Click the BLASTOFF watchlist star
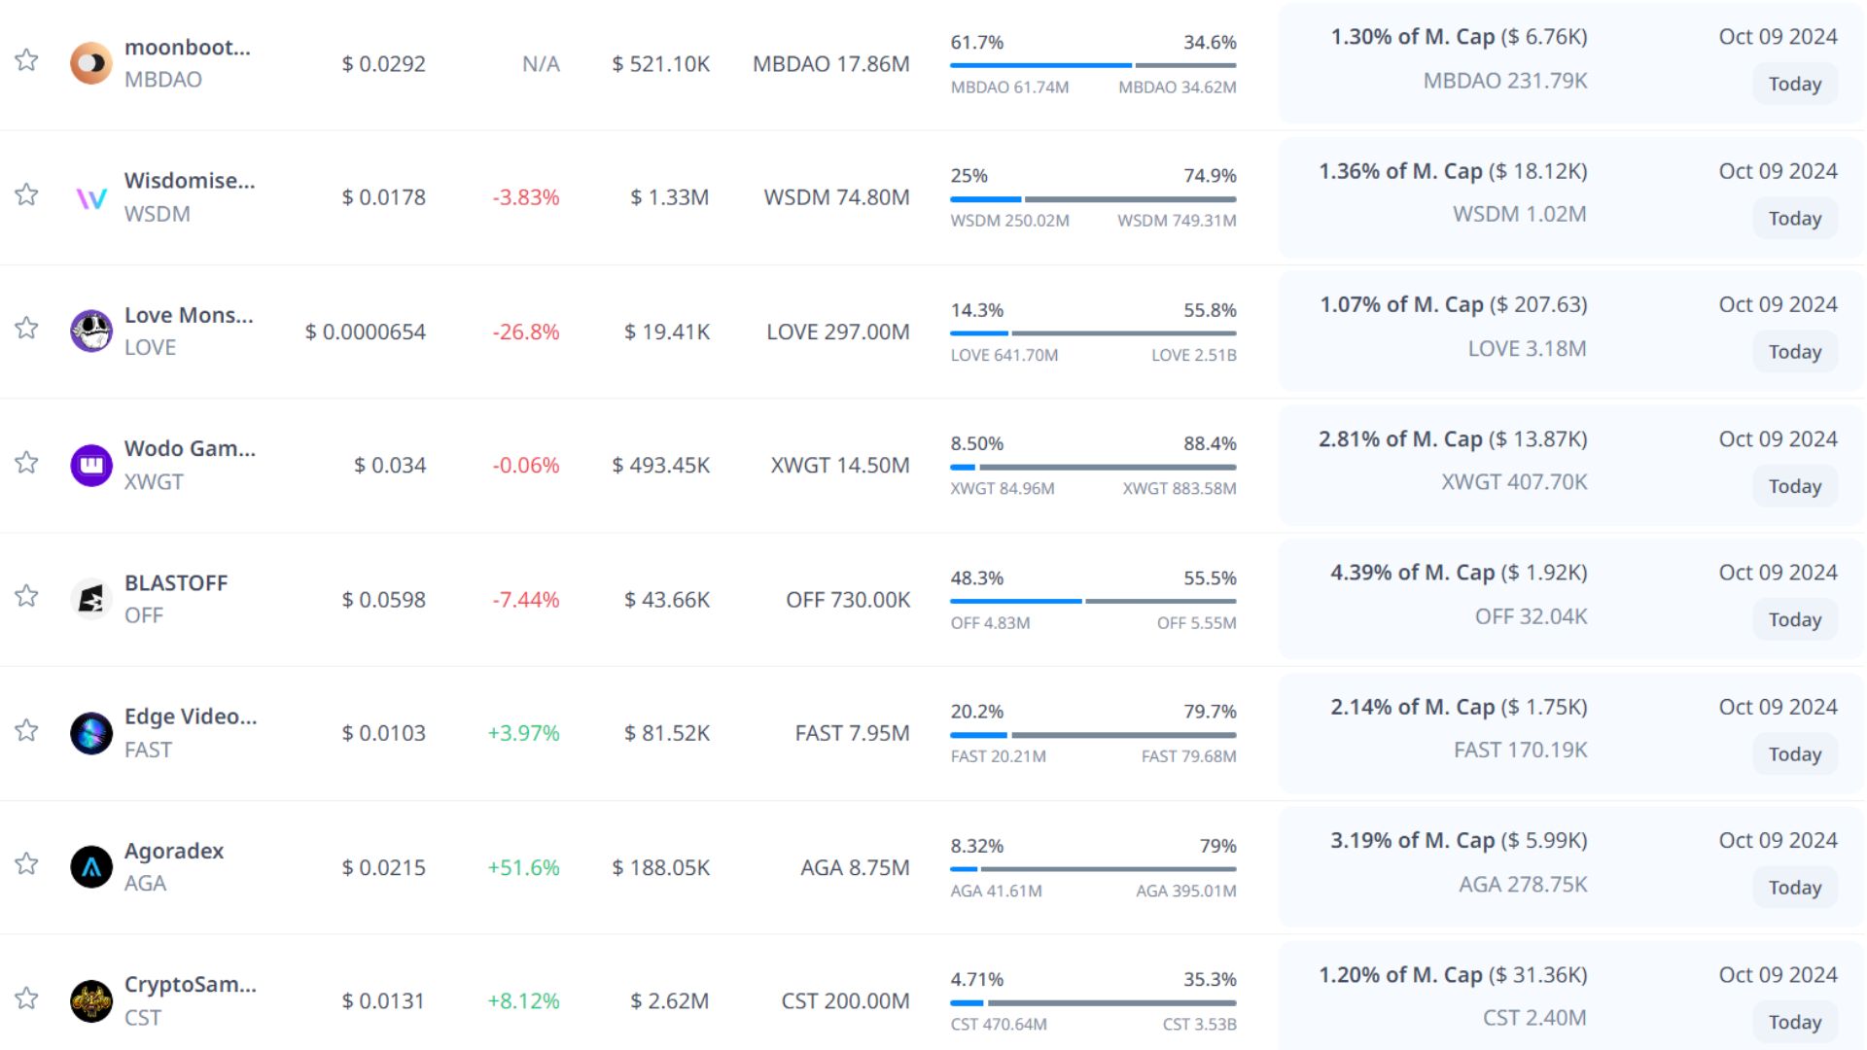 click(26, 595)
